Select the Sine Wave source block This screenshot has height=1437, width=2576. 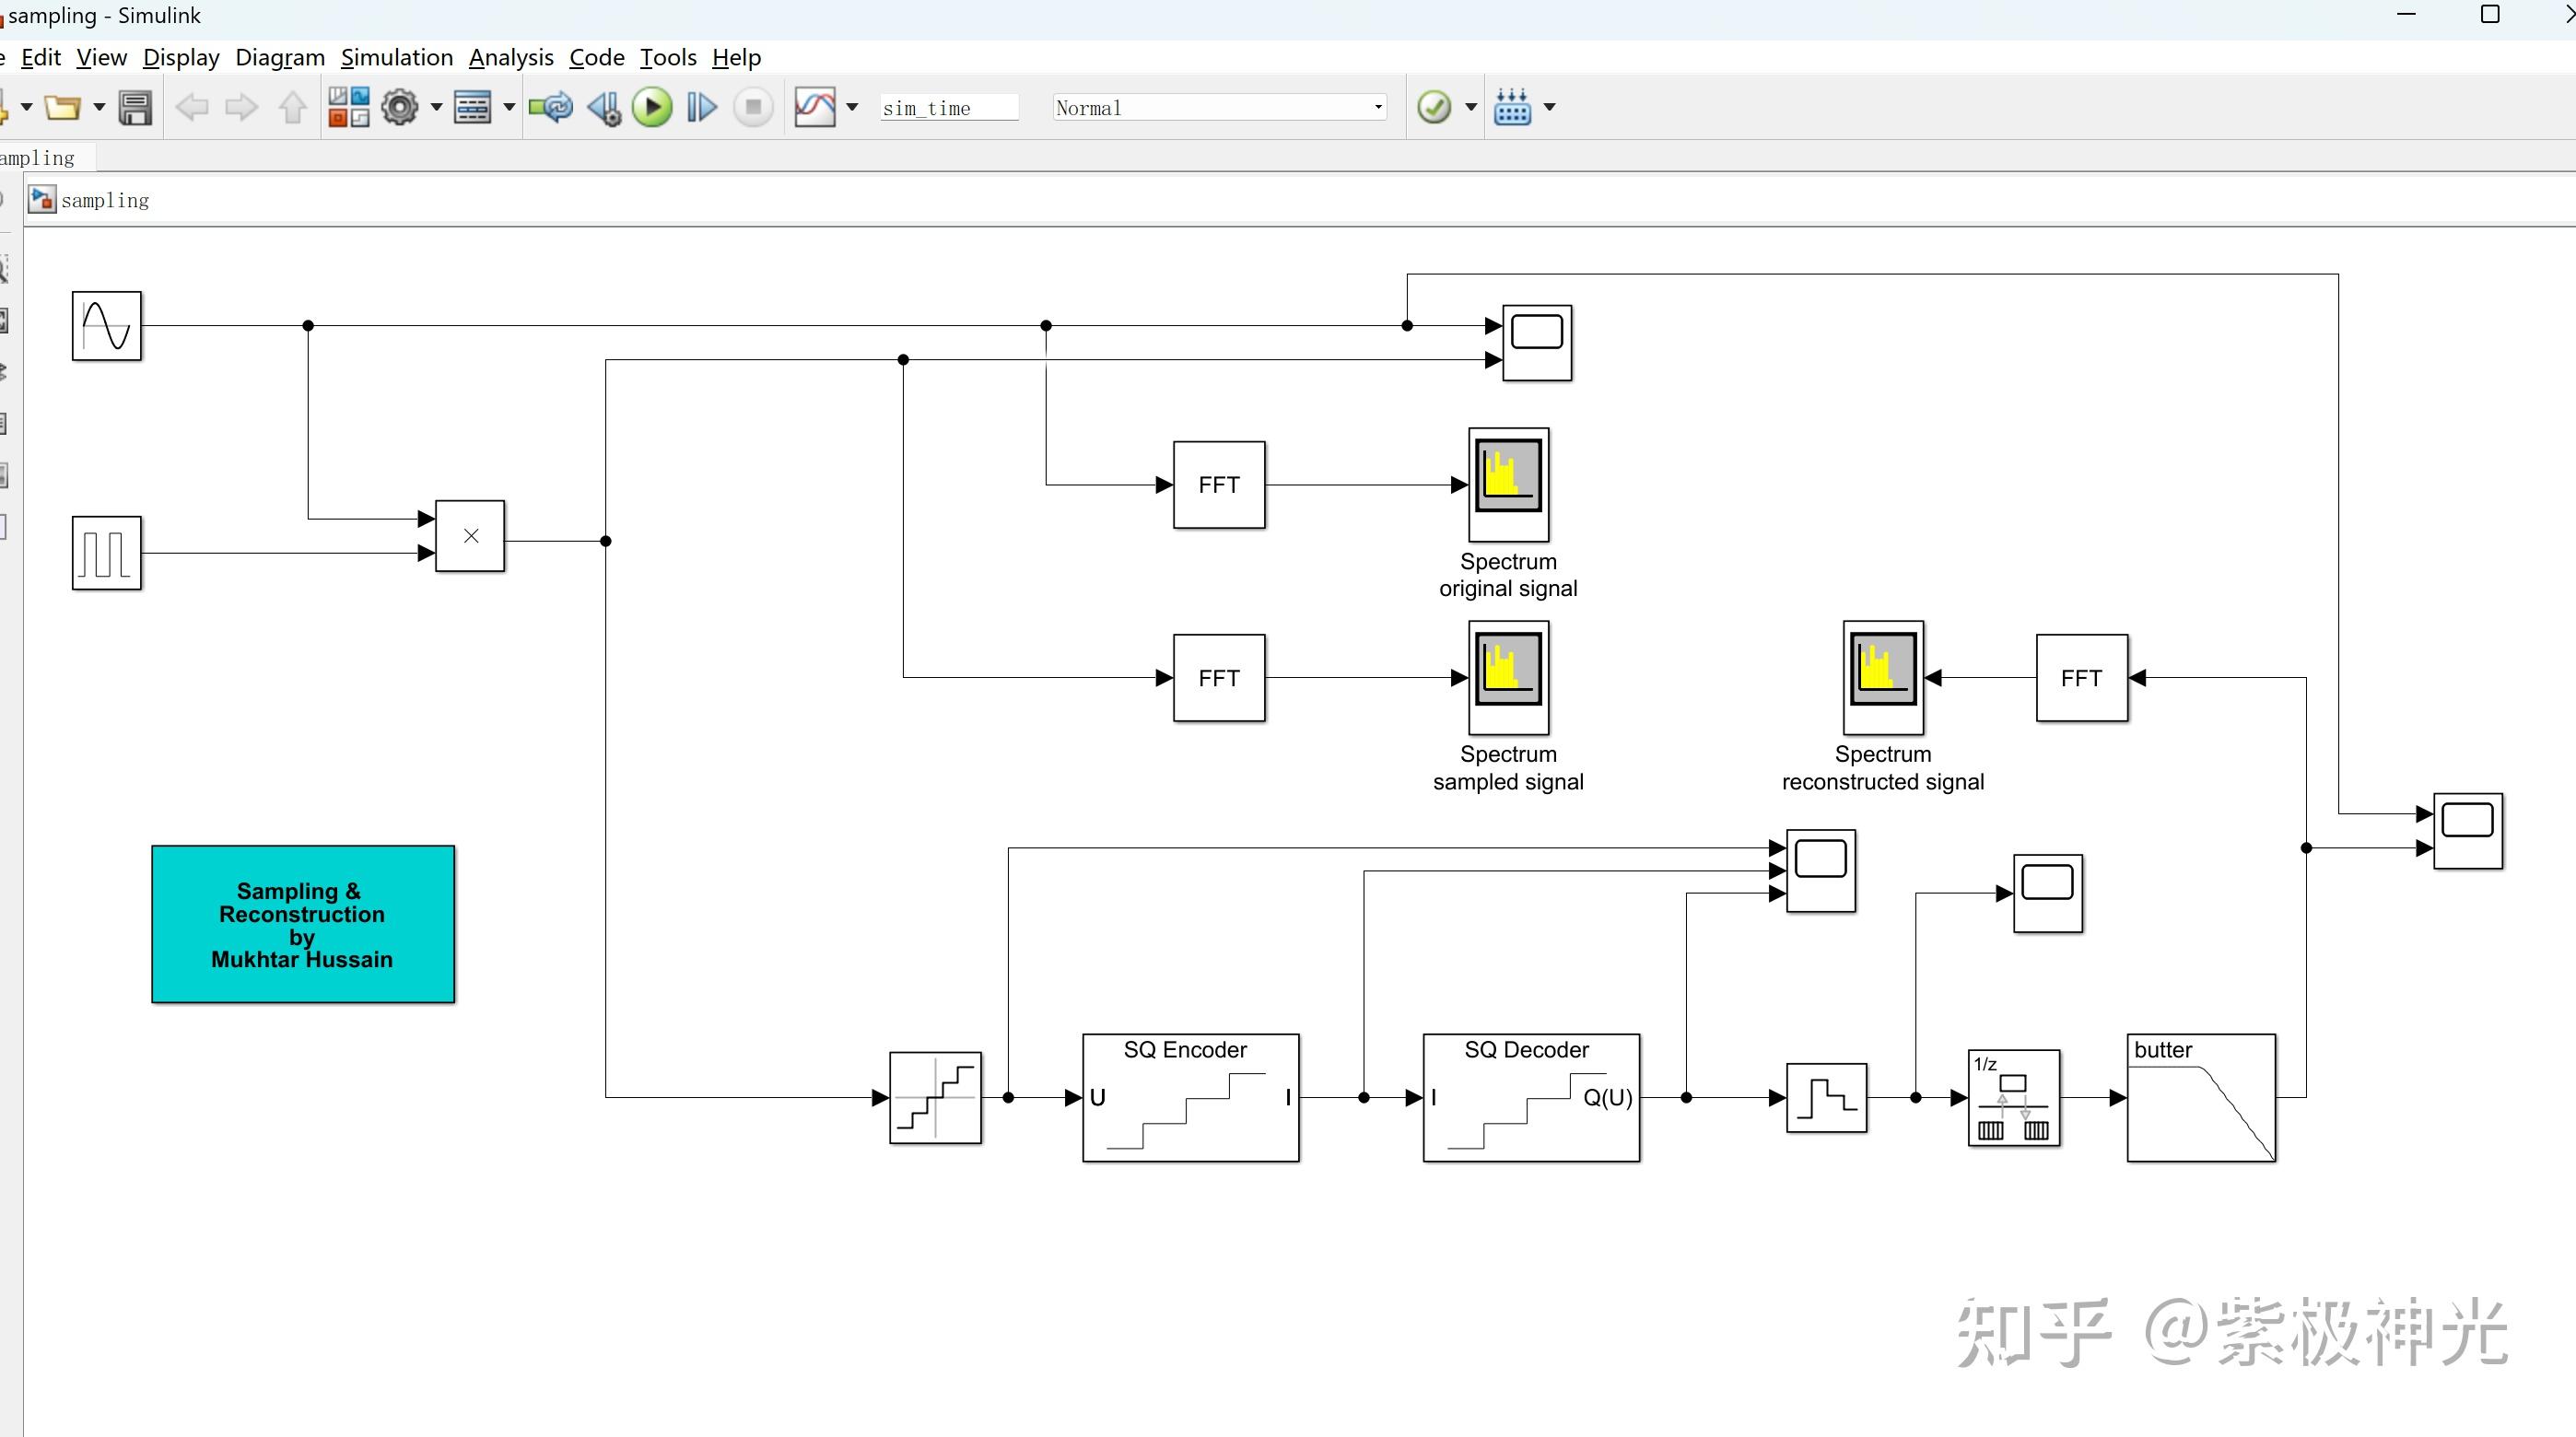point(105,326)
